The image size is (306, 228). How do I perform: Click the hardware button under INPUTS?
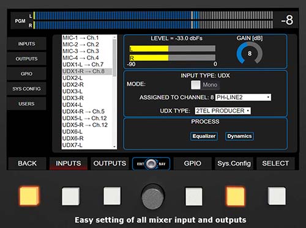coord(71,196)
